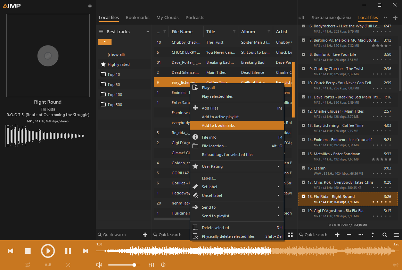Toggle shuffle playback icon
The height and width of the screenshot is (270, 402).
pyautogui.click(x=68, y=265)
